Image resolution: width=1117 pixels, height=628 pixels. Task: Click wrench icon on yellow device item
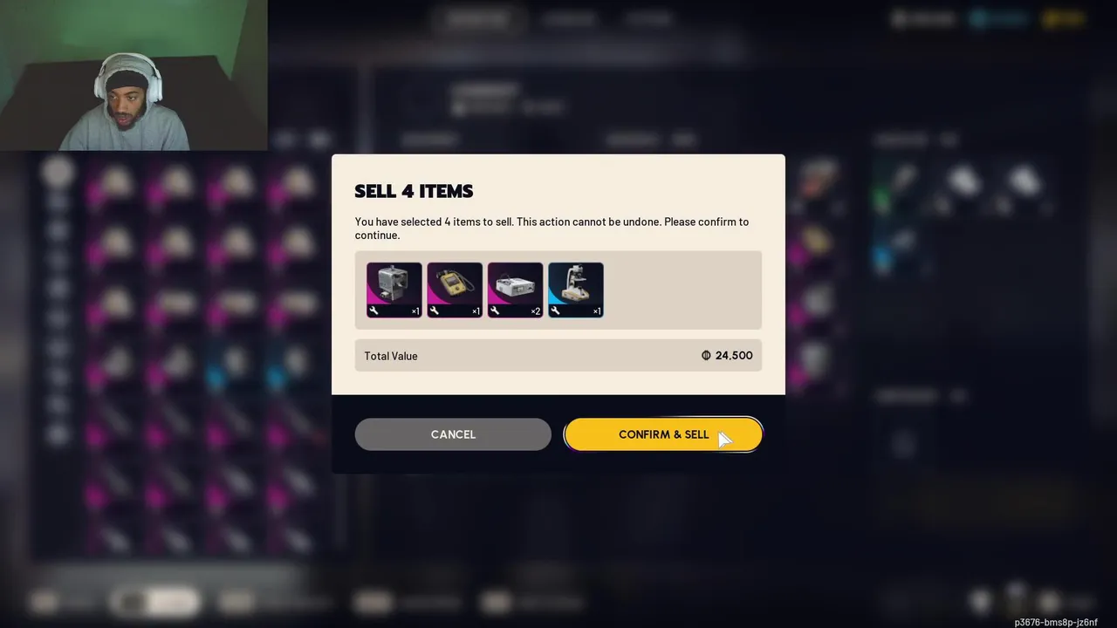pos(435,311)
